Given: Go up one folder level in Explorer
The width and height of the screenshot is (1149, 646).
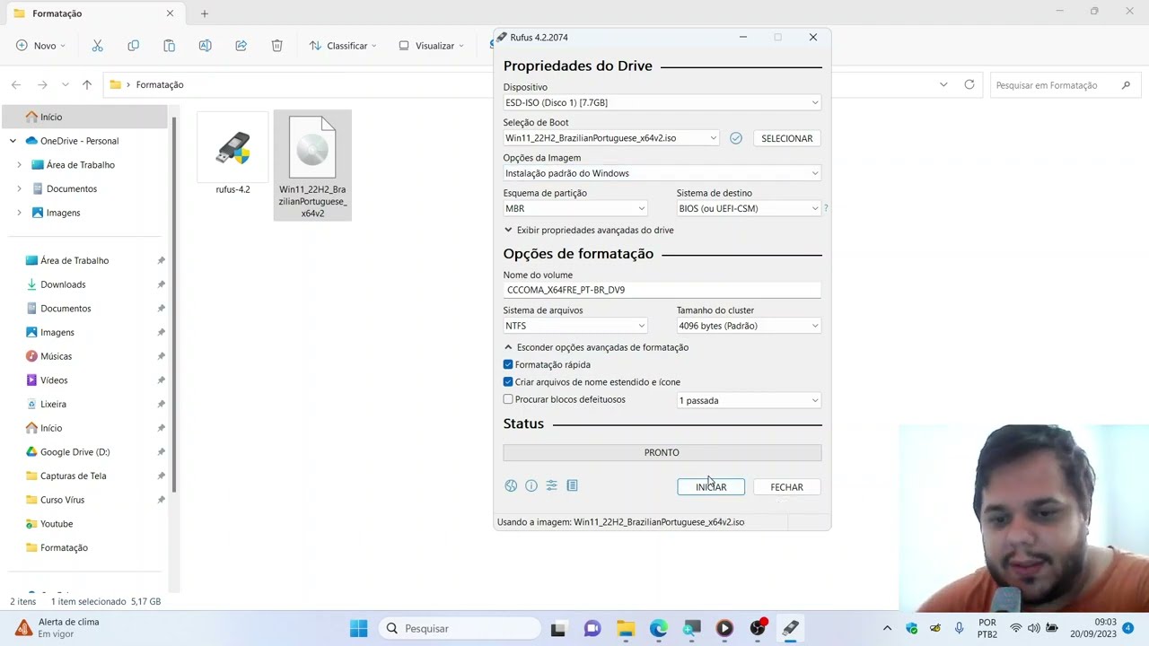Looking at the screenshot, I should tap(87, 84).
